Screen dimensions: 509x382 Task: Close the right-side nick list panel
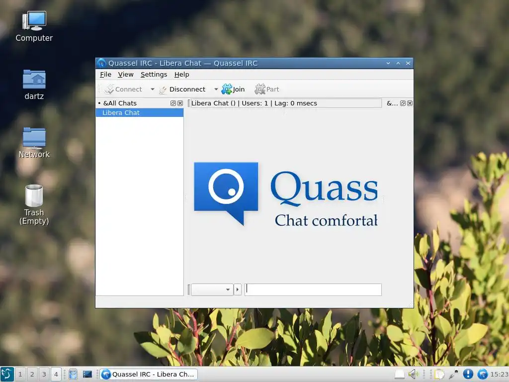click(x=410, y=103)
